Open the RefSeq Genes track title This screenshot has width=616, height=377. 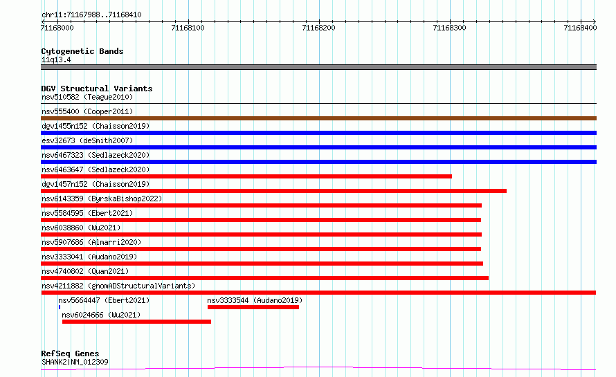point(71,353)
